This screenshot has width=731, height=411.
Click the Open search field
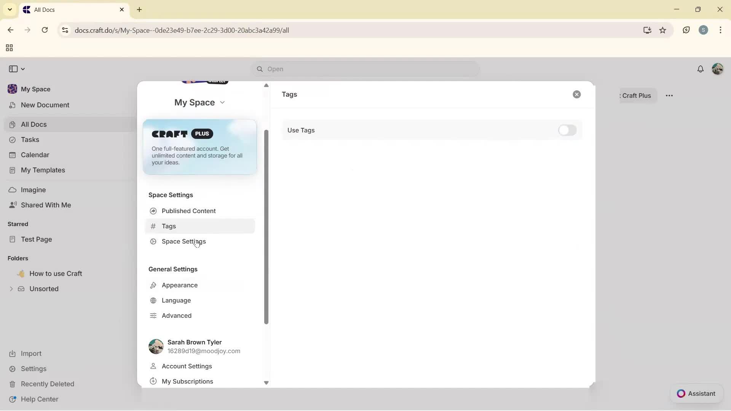[365, 69]
